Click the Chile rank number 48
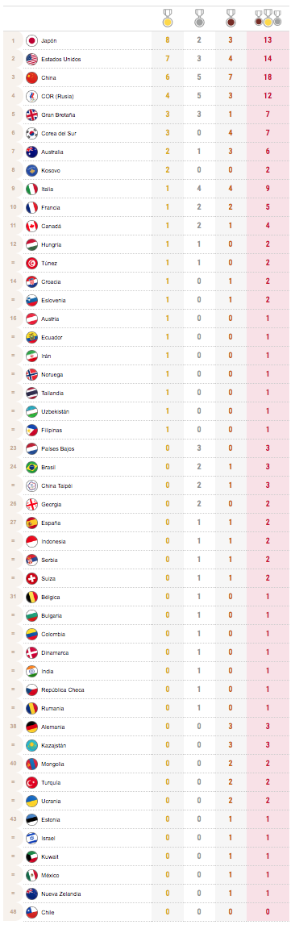The width and height of the screenshot is (295, 929). [x=12, y=912]
